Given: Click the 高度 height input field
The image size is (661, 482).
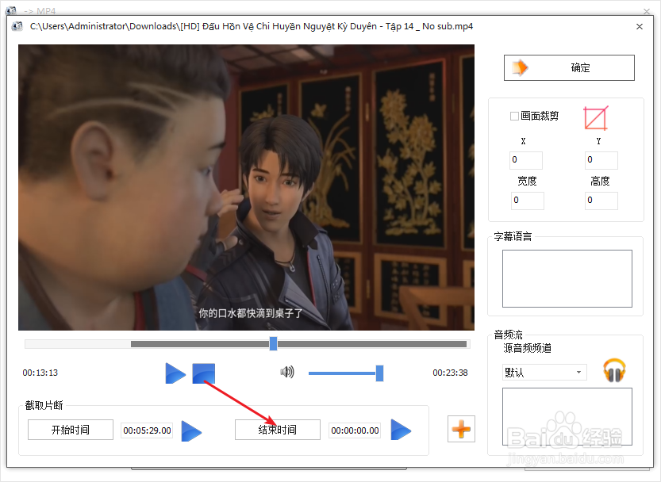Looking at the screenshot, I should 601,201.
